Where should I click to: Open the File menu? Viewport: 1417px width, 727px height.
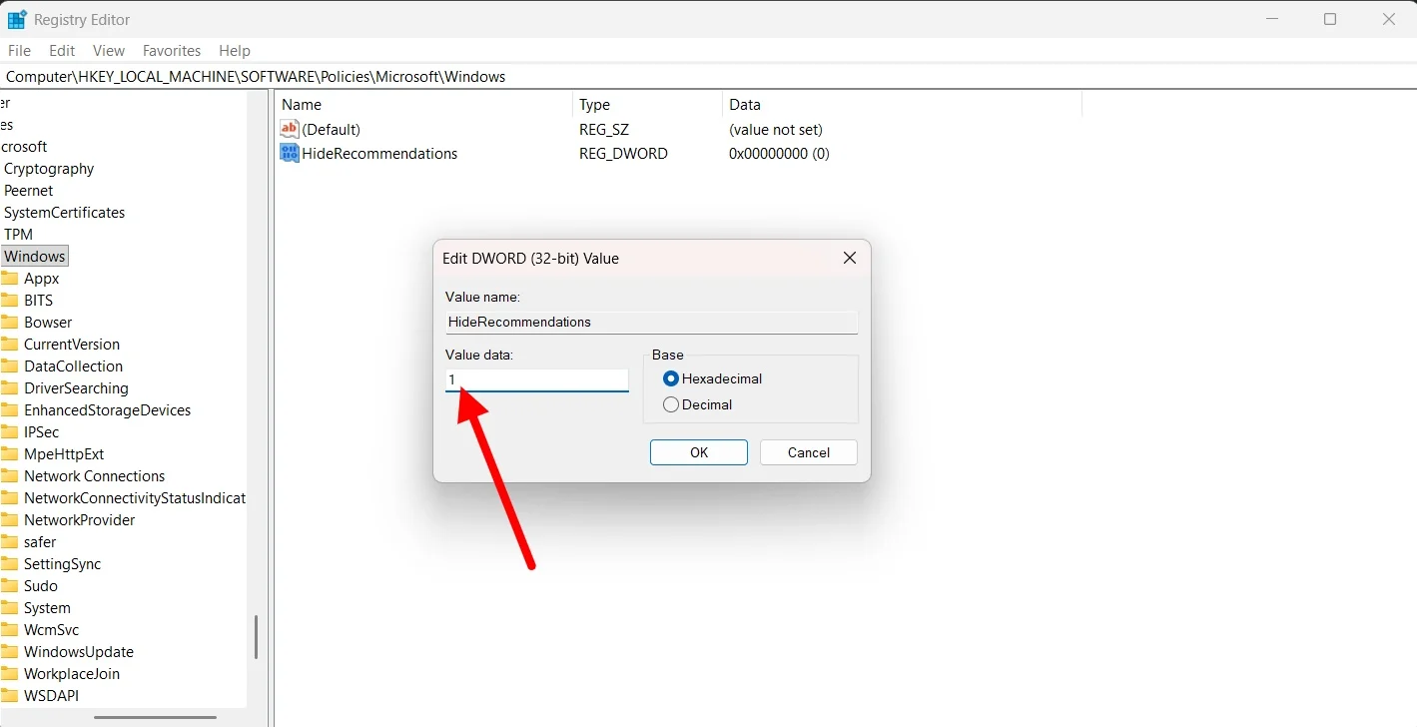[x=20, y=51]
